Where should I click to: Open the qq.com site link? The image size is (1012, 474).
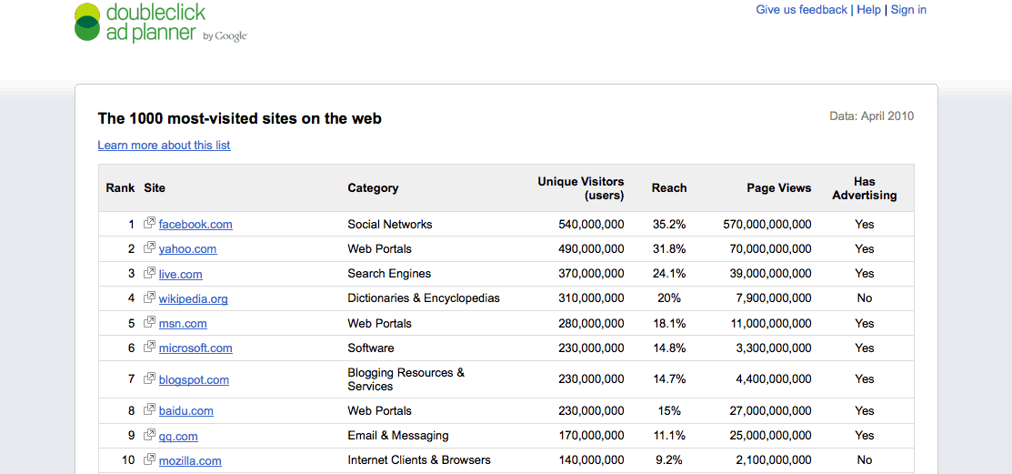178,437
